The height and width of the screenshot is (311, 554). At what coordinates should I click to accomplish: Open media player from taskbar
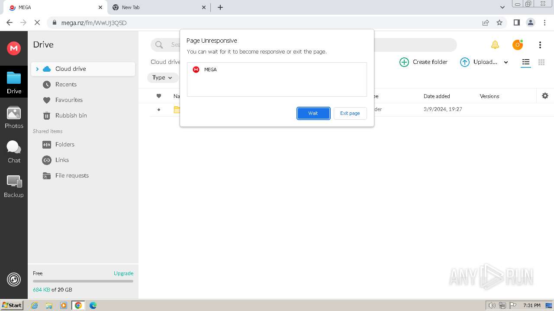(x=64, y=305)
